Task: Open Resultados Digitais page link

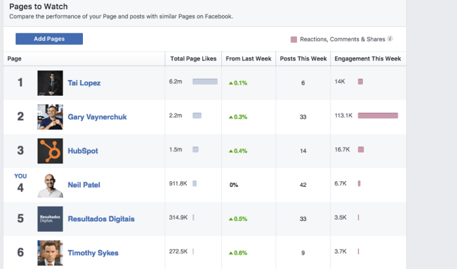Action: point(101,219)
